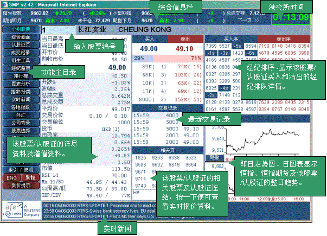This screenshot has width=327, height=236.
Task: Click broker code 0161 in buy queue
Action: click(211, 110)
